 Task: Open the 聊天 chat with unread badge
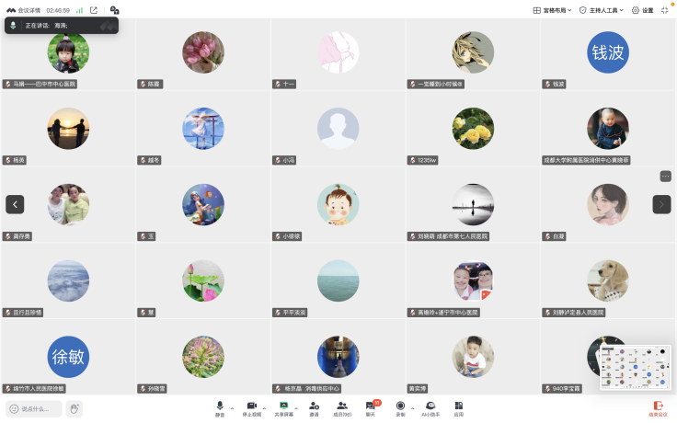[371, 408]
